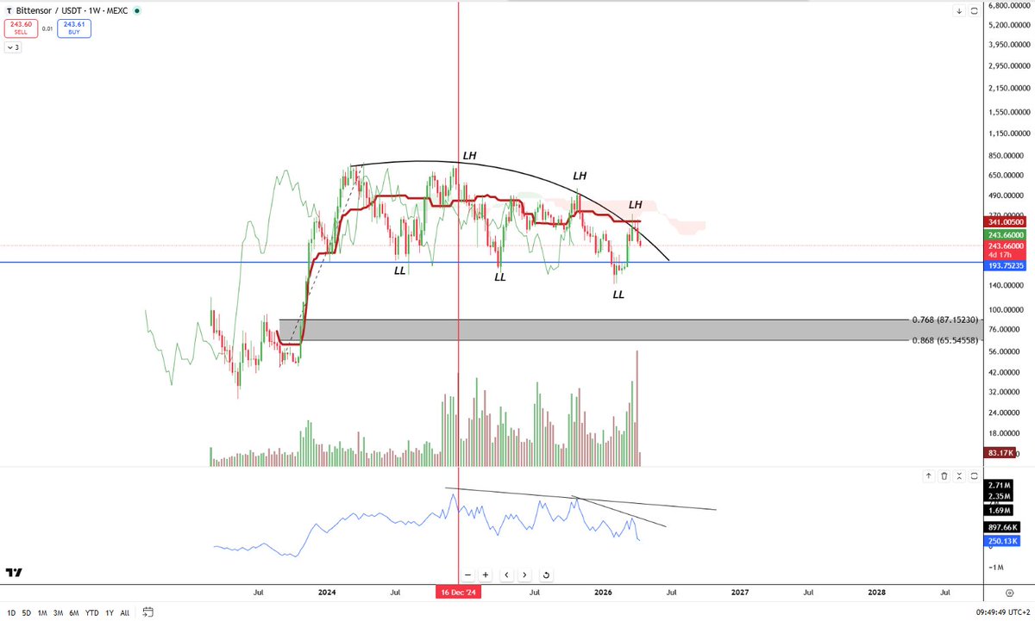
Task: Maximize the lower indicator pane
Action: pos(974,475)
